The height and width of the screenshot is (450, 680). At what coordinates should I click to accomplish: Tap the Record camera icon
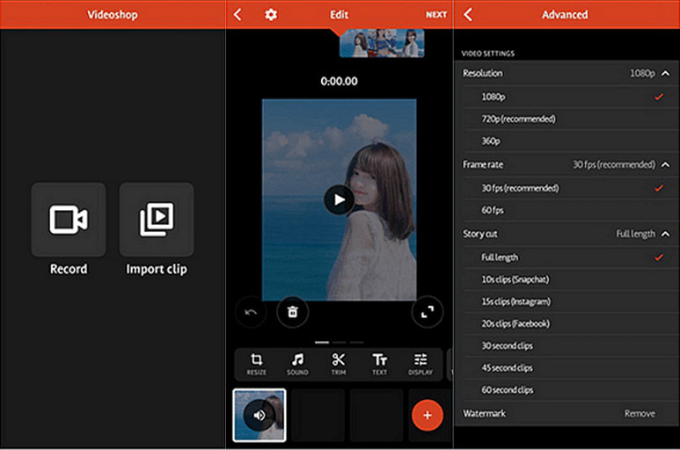68,219
